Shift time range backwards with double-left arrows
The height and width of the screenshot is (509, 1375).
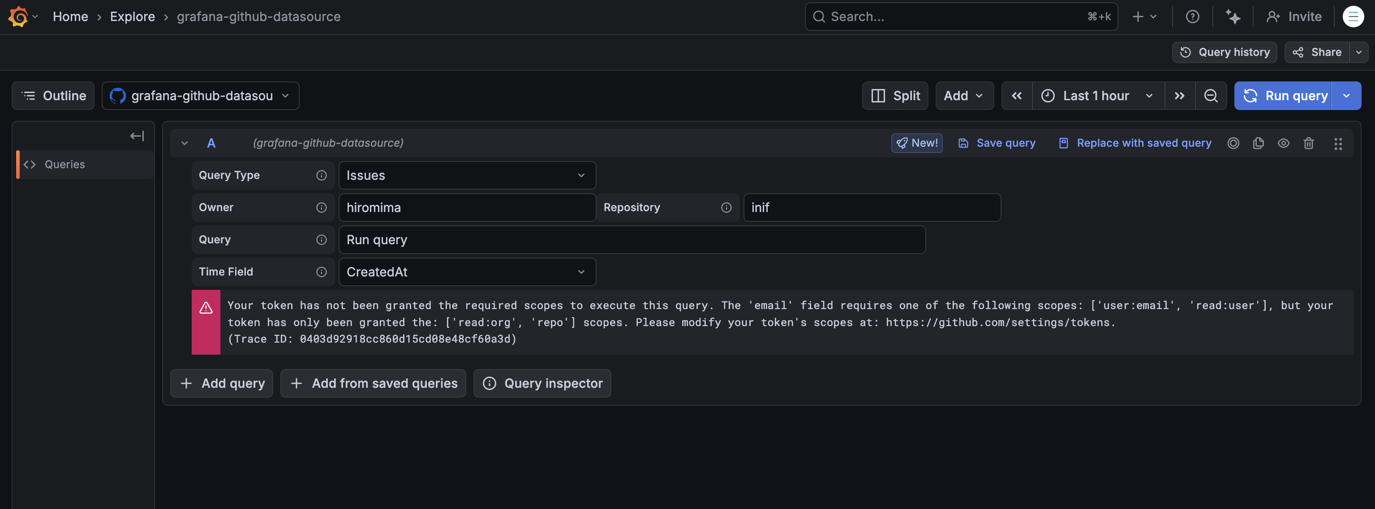(1016, 96)
